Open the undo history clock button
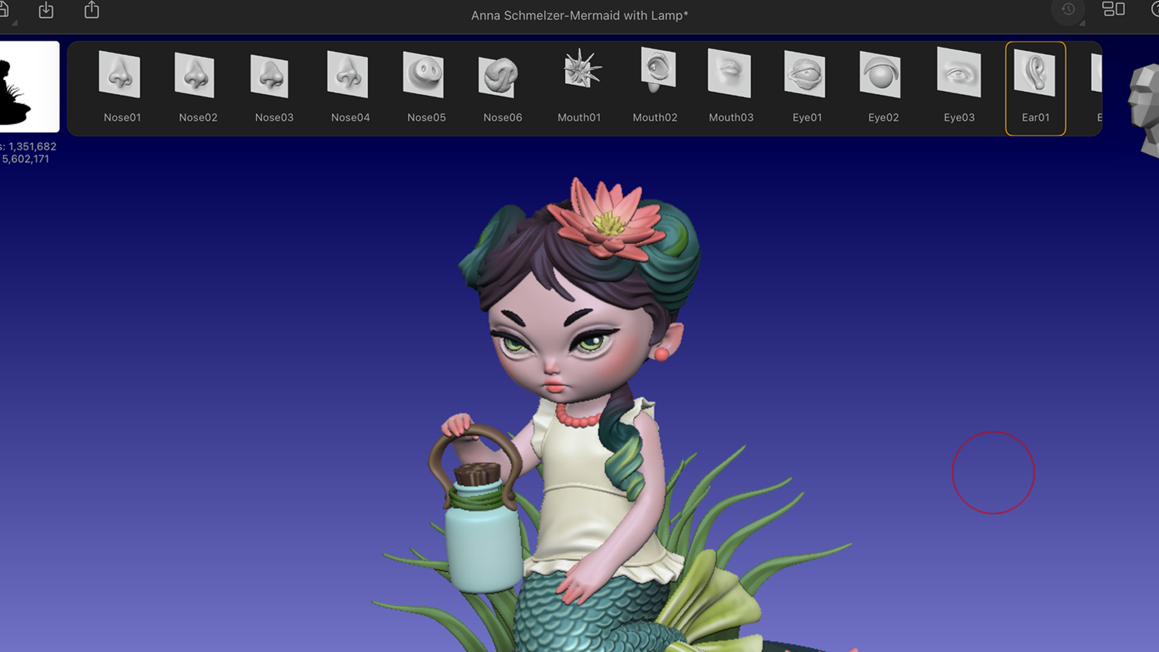This screenshot has width=1159, height=652. [x=1068, y=10]
